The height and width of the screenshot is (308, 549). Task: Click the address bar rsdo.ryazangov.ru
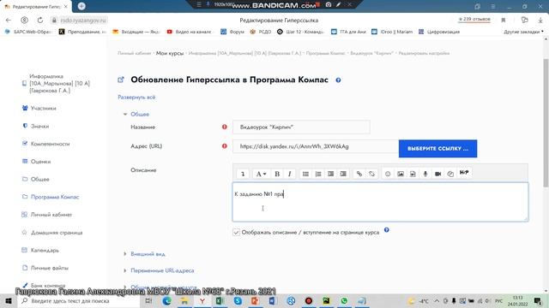pos(83,21)
